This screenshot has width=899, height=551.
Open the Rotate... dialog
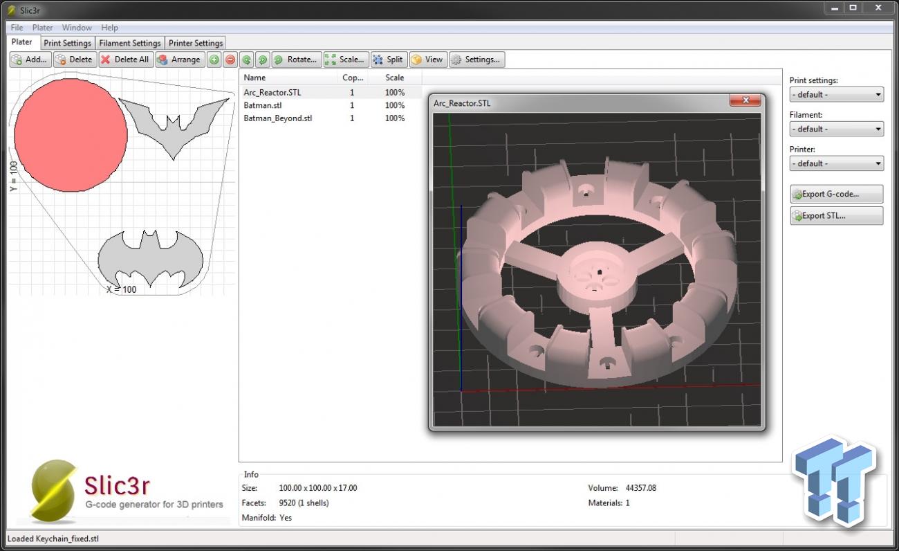point(296,60)
